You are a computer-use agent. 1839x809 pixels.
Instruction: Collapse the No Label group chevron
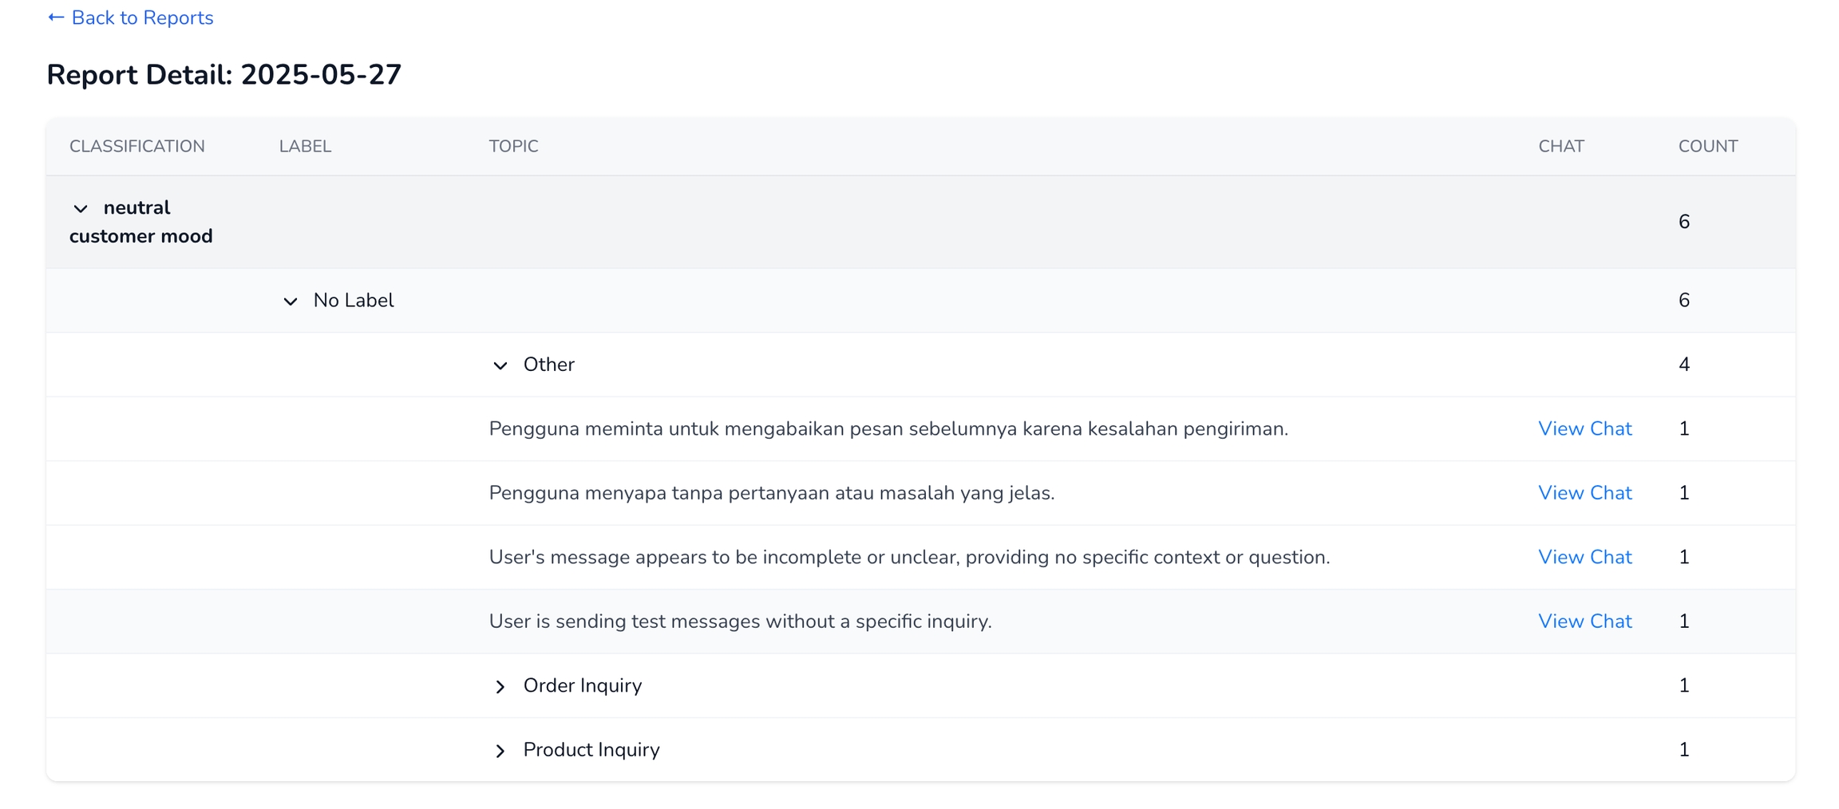pos(291,301)
